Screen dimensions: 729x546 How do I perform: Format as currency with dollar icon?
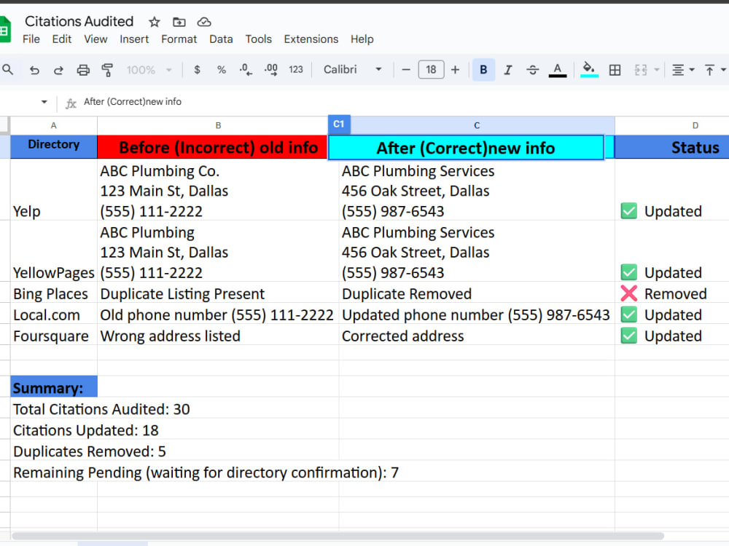pos(197,70)
